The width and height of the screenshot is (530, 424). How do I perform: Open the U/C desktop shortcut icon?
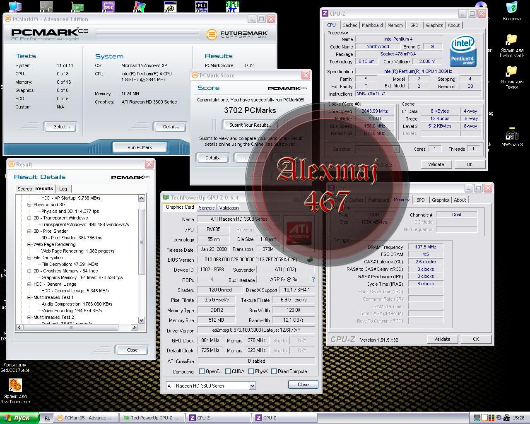pos(46,6)
